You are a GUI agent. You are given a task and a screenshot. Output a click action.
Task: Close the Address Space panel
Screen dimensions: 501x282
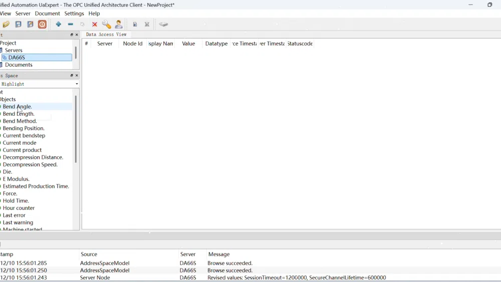click(77, 75)
